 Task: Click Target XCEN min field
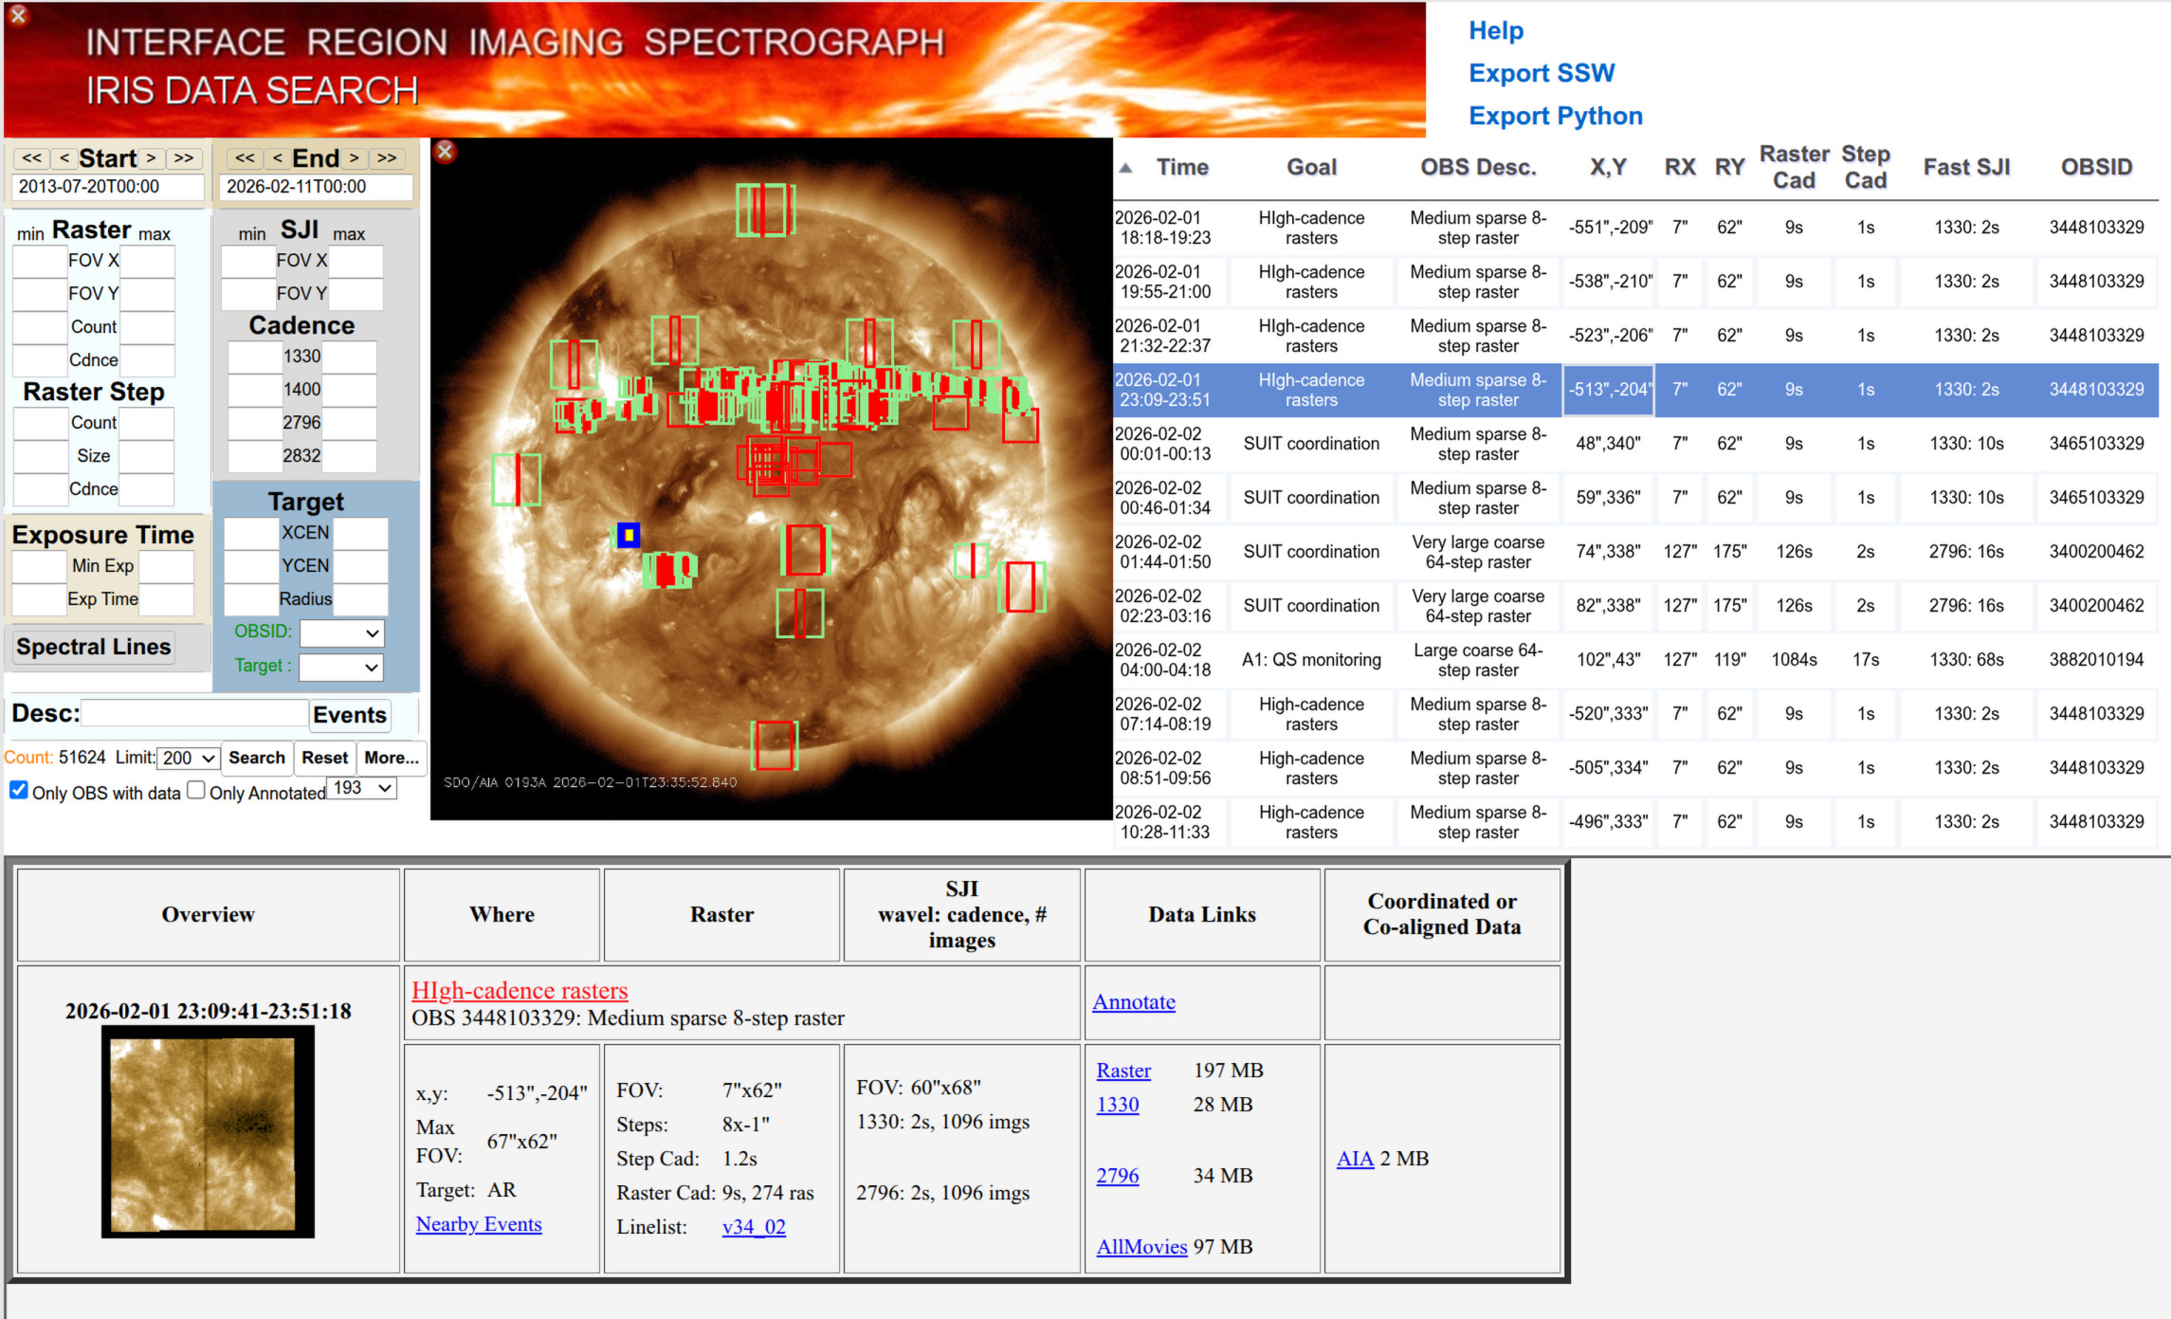click(251, 533)
